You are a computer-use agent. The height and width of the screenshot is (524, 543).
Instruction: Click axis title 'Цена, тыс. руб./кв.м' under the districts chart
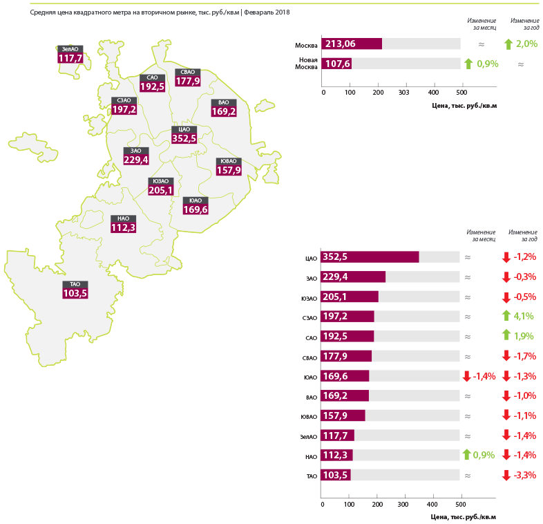pyautogui.click(x=463, y=516)
